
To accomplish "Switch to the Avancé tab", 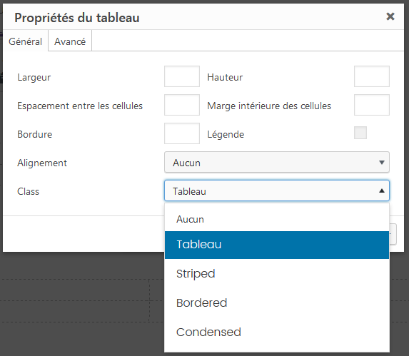I will click(70, 41).
